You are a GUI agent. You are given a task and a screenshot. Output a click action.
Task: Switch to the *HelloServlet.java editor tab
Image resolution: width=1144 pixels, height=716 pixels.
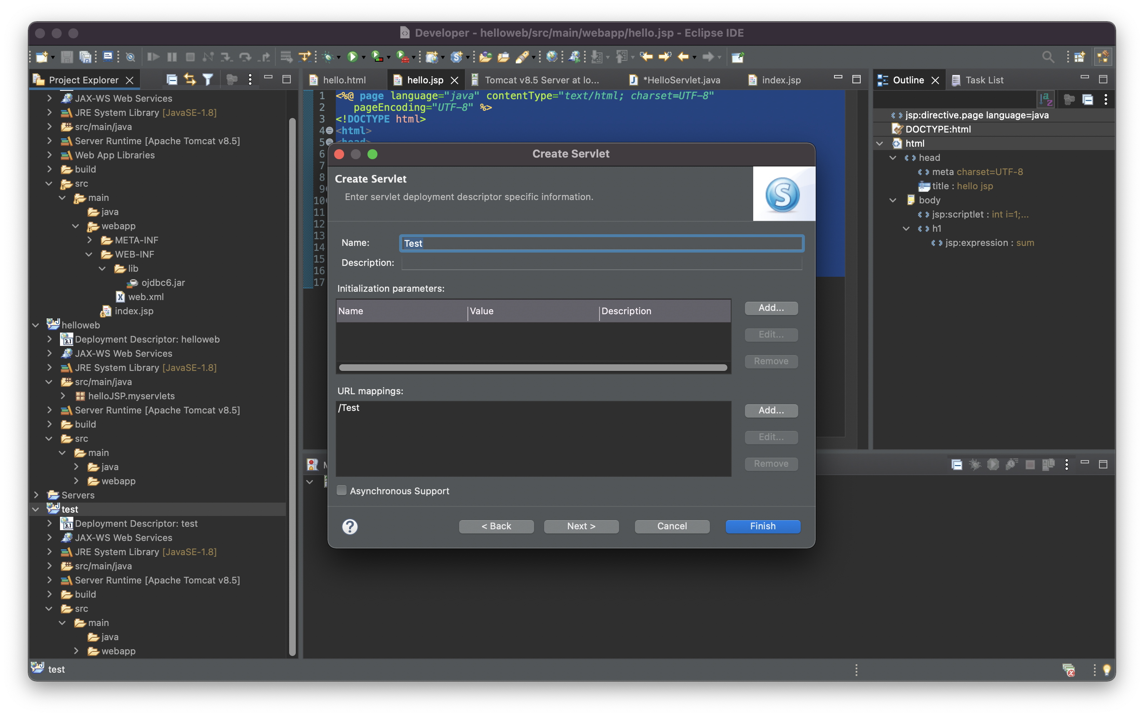(x=681, y=80)
